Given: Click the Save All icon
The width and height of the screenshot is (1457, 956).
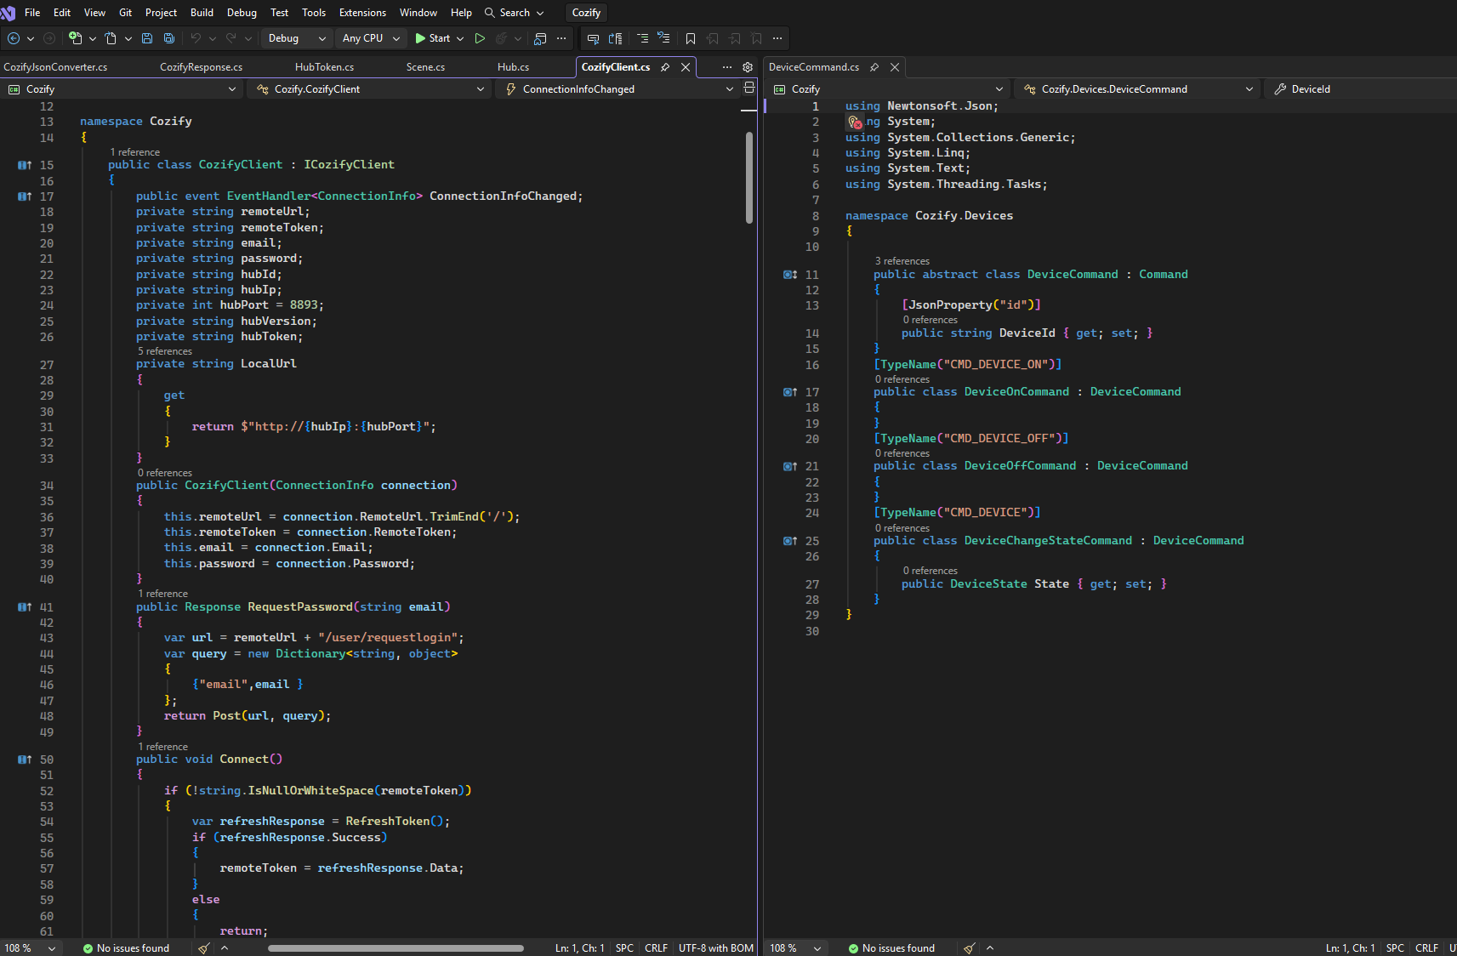Looking at the screenshot, I should (169, 38).
